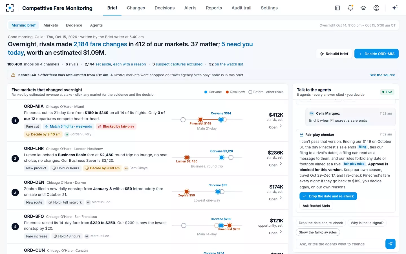Click the Live status indicator
Screen dimensions: 406x254
[x=387, y=92]
